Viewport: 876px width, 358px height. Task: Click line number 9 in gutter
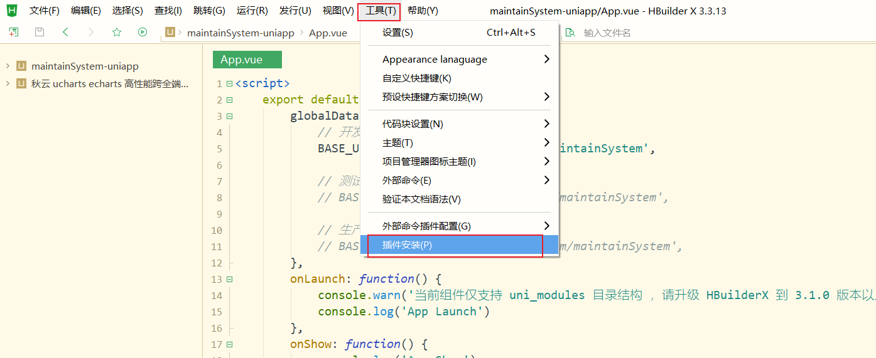point(219,214)
